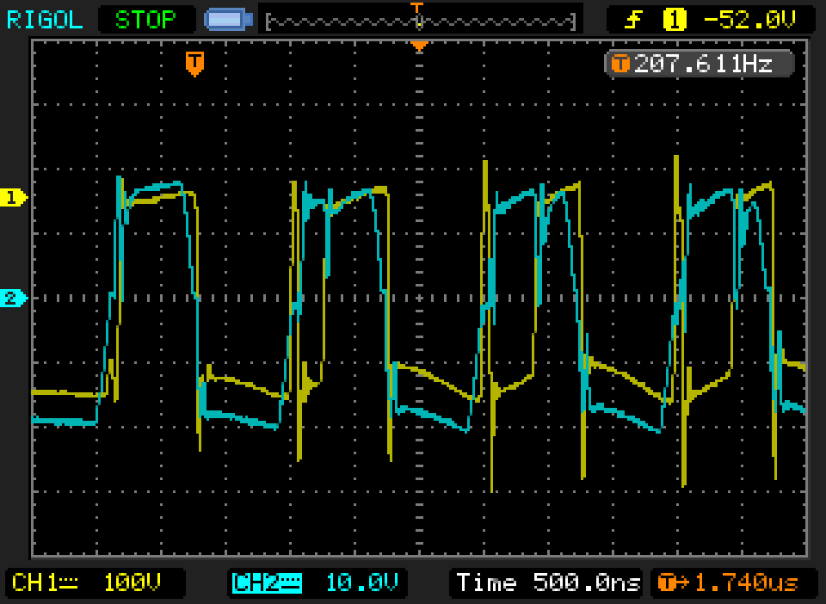Click the yellow trigger source channel 1 badge

tap(674, 18)
